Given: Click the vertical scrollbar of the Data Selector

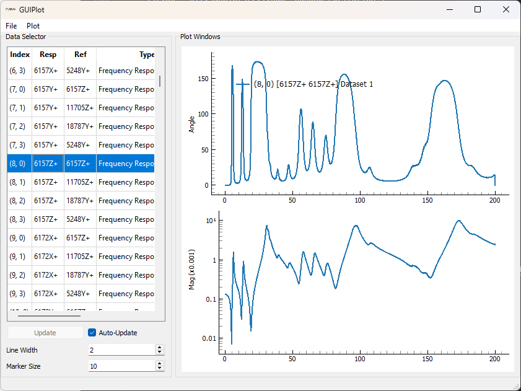Looking at the screenshot, I should pyautogui.click(x=160, y=81).
